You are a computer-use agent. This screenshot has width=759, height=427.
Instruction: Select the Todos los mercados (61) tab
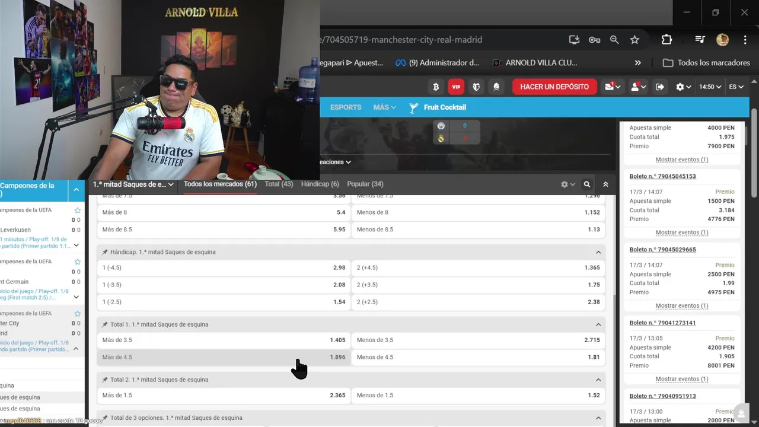pyautogui.click(x=220, y=184)
